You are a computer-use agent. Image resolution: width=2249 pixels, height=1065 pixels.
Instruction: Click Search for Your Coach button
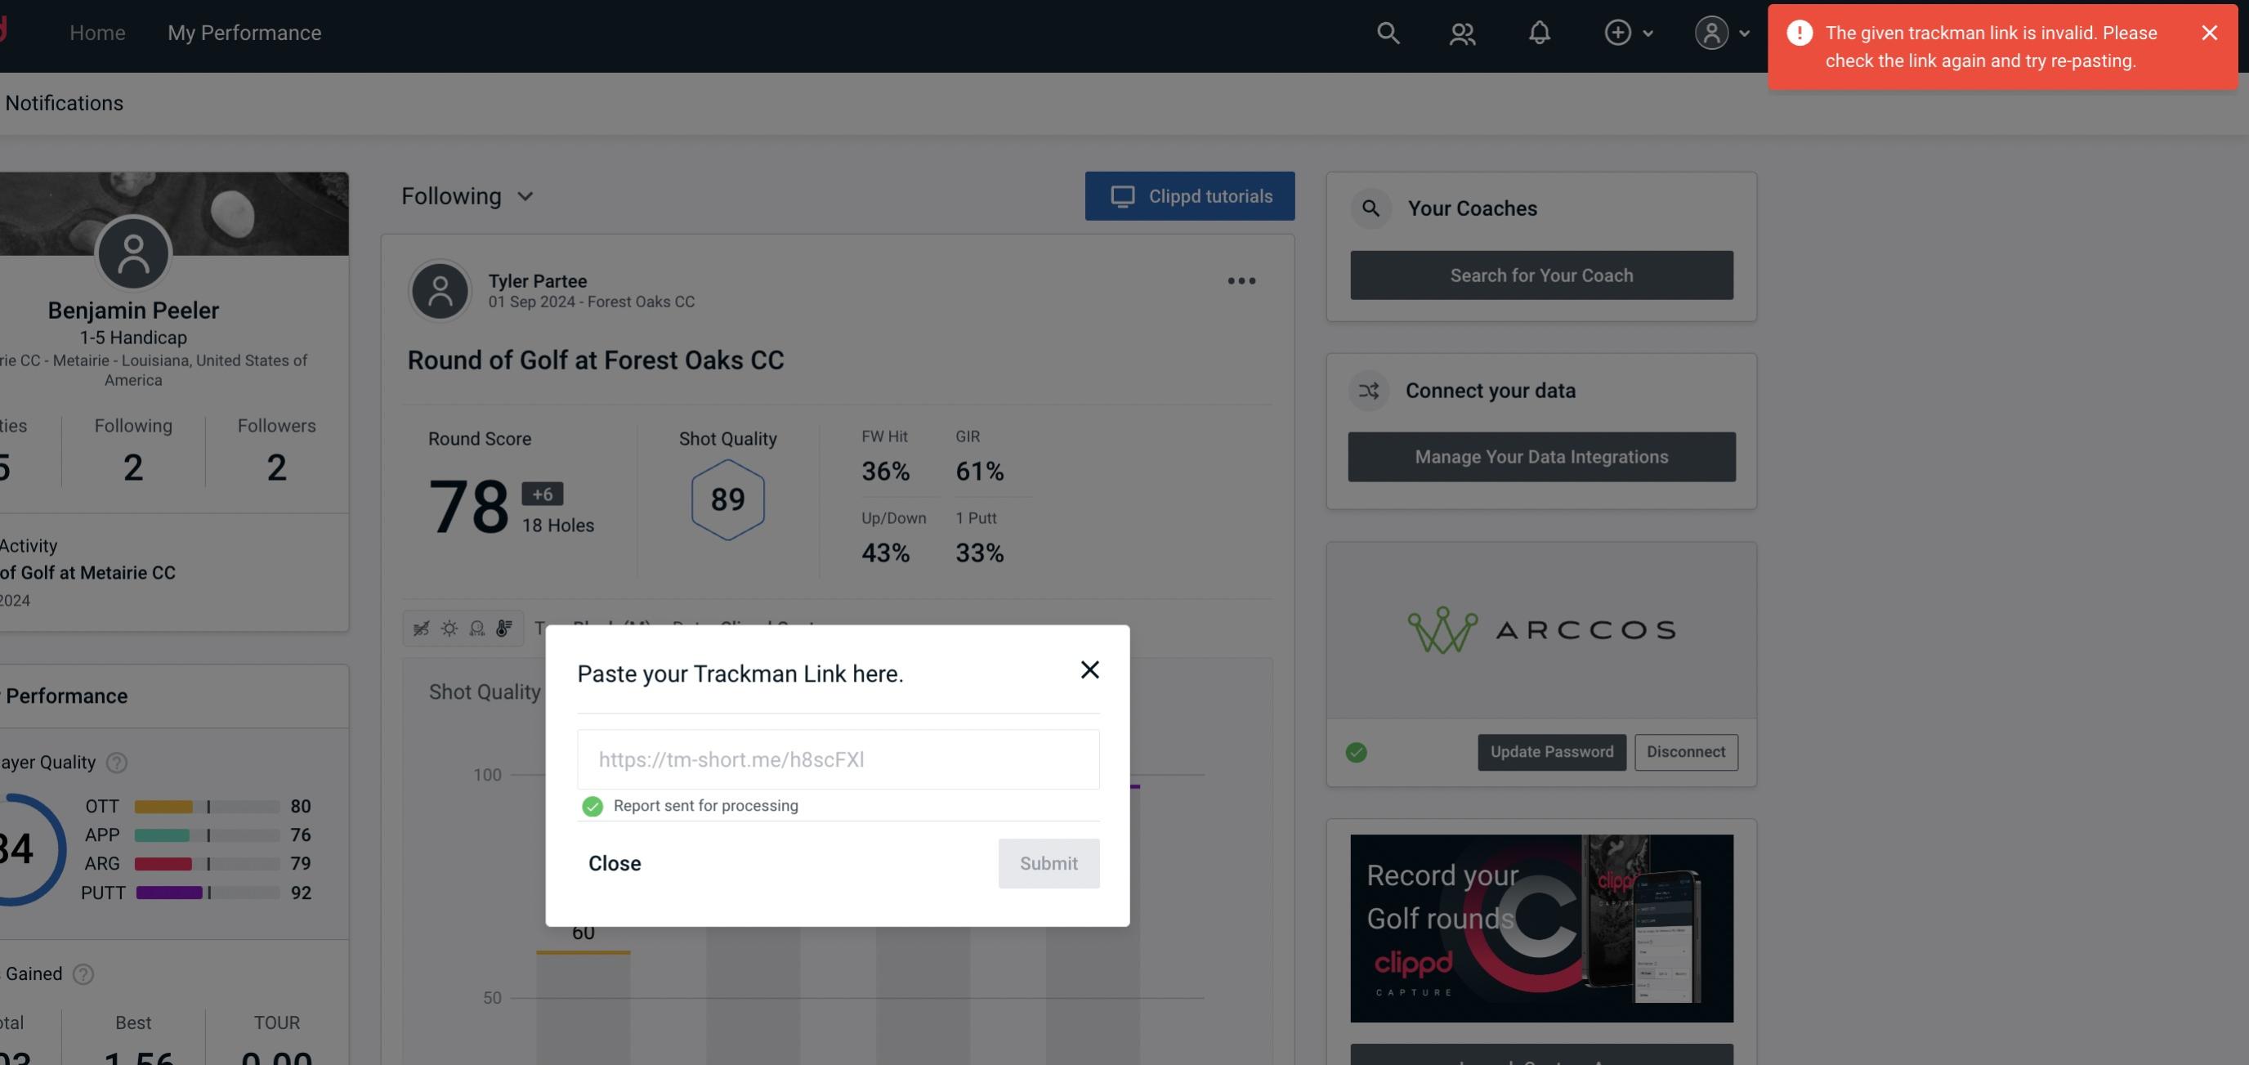coord(1542,275)
